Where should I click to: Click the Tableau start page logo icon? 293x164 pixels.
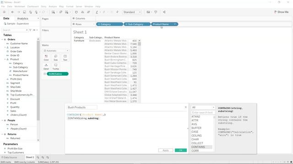pyautogui.click(x=4, y=12)
